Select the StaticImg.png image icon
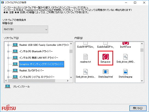 [x=125, y=72]
